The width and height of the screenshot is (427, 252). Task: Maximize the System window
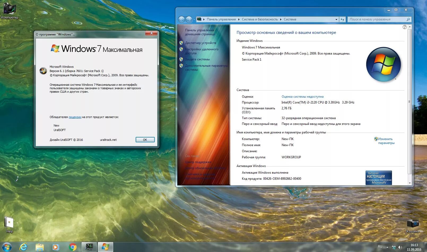(x=396, y=10)
